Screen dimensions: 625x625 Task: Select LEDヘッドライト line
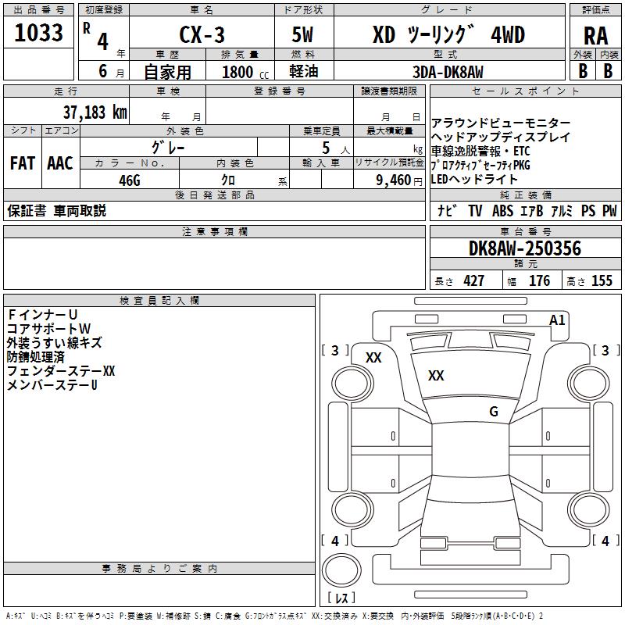[474, 179]
